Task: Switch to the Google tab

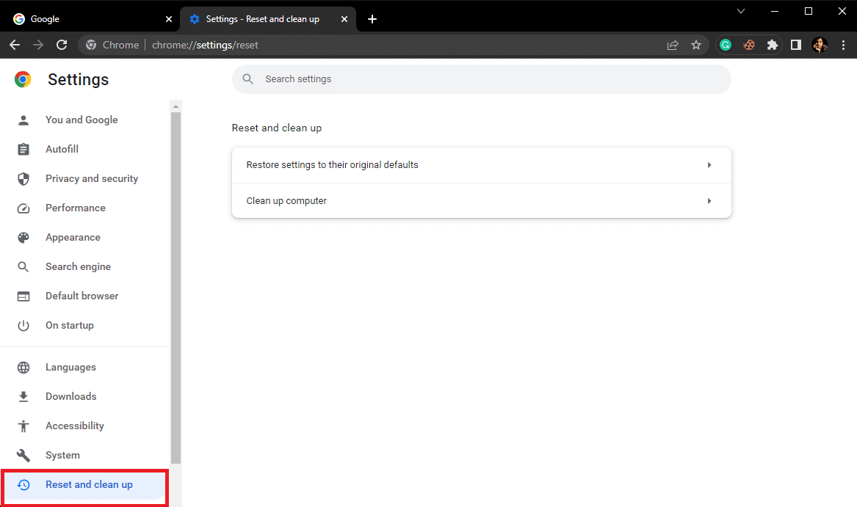Action: [x=90, y=19]
